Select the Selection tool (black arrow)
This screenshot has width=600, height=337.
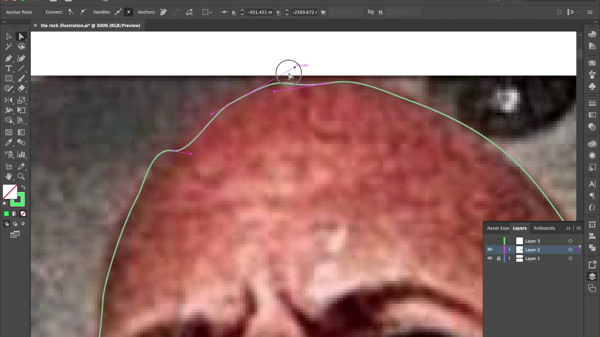pos(9,37)
